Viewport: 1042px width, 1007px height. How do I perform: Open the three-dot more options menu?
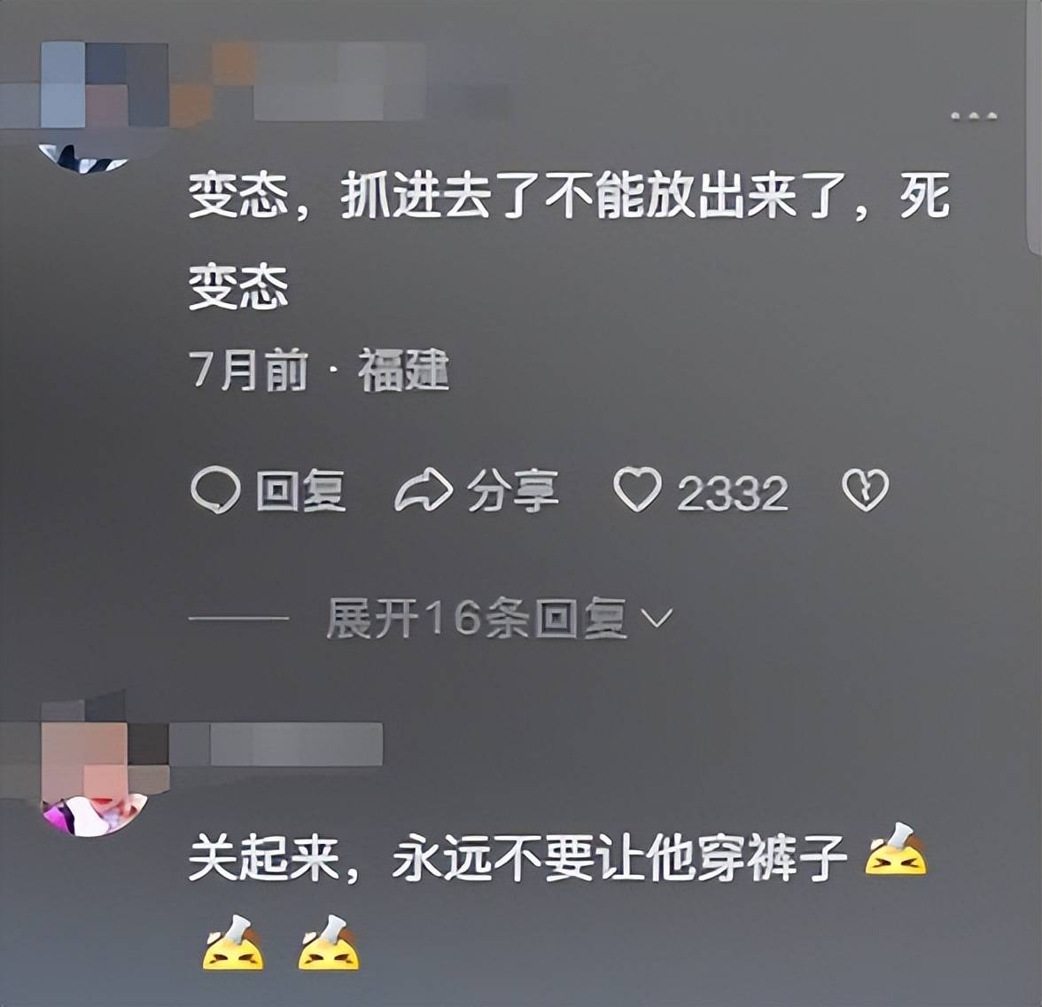(x=974, y=116)
